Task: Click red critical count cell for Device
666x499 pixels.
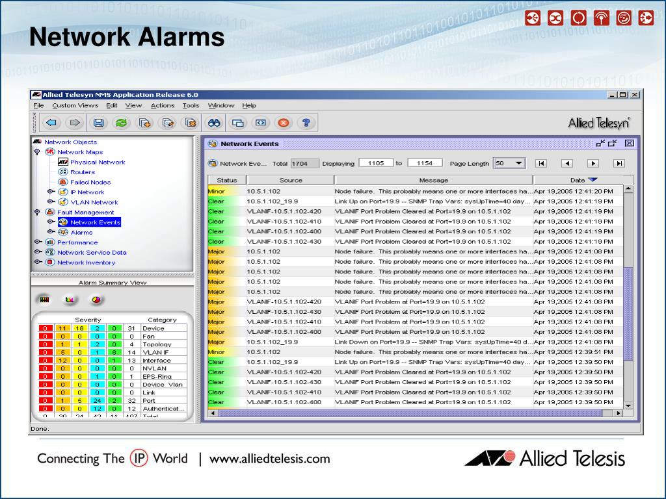Action: coord(46,328)
